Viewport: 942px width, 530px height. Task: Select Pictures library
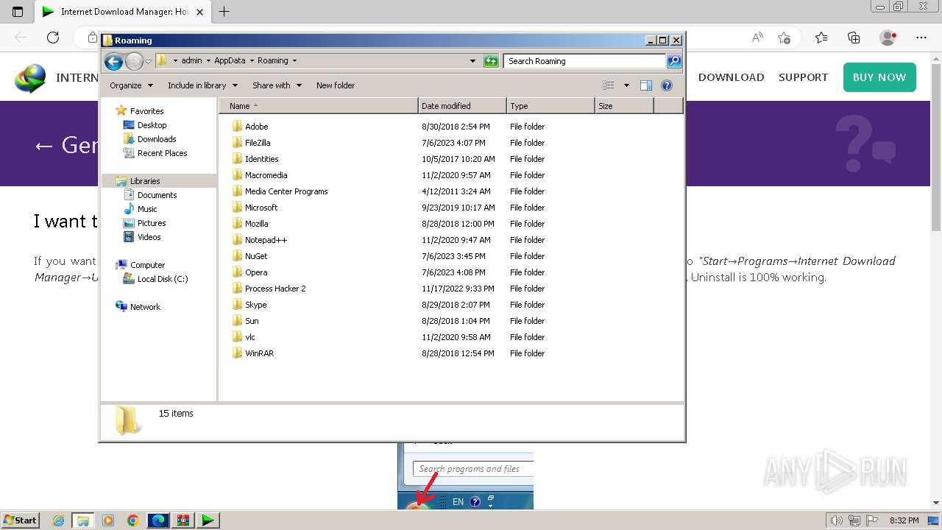[152, 223]
